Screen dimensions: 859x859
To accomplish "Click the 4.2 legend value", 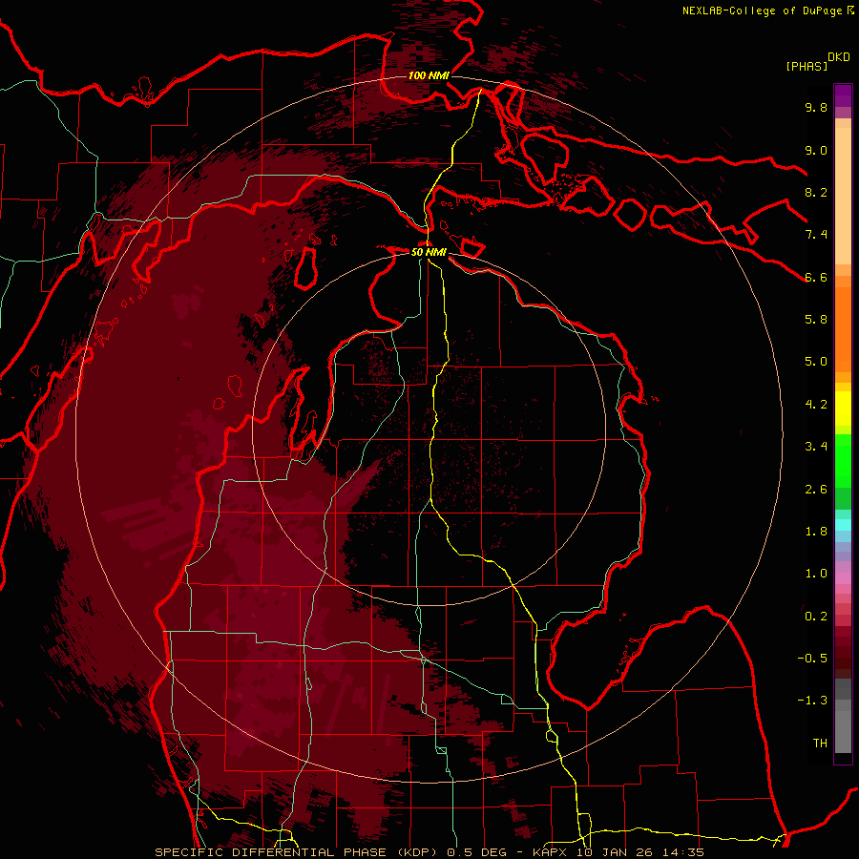I will 816,405.
